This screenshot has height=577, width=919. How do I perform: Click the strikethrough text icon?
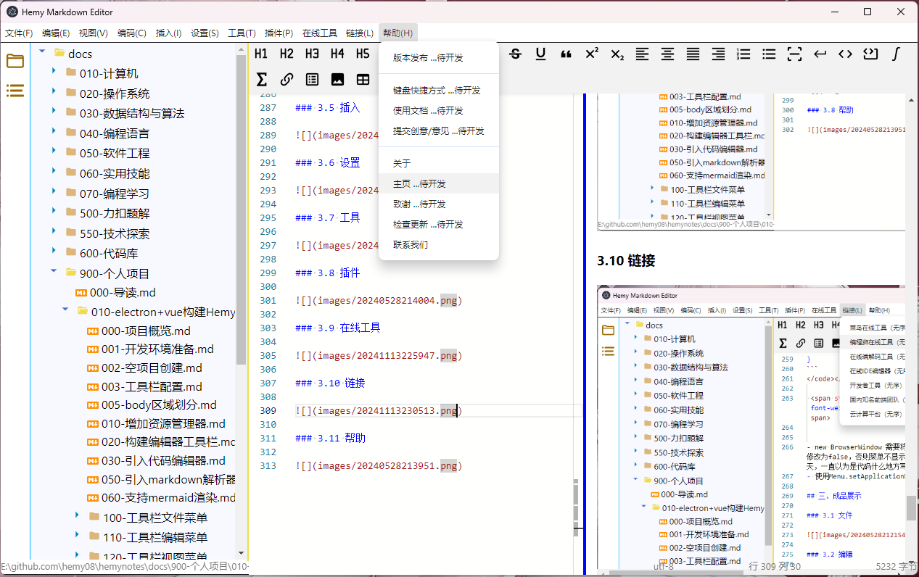[515, 54]
